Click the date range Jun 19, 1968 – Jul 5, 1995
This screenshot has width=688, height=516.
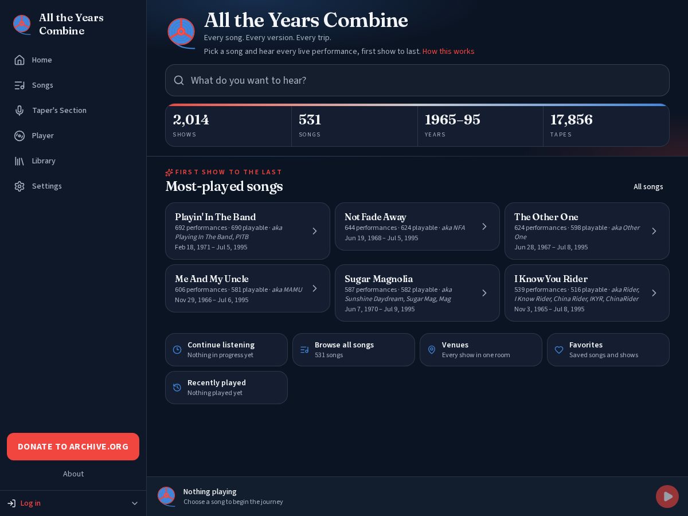click(381, 238)
